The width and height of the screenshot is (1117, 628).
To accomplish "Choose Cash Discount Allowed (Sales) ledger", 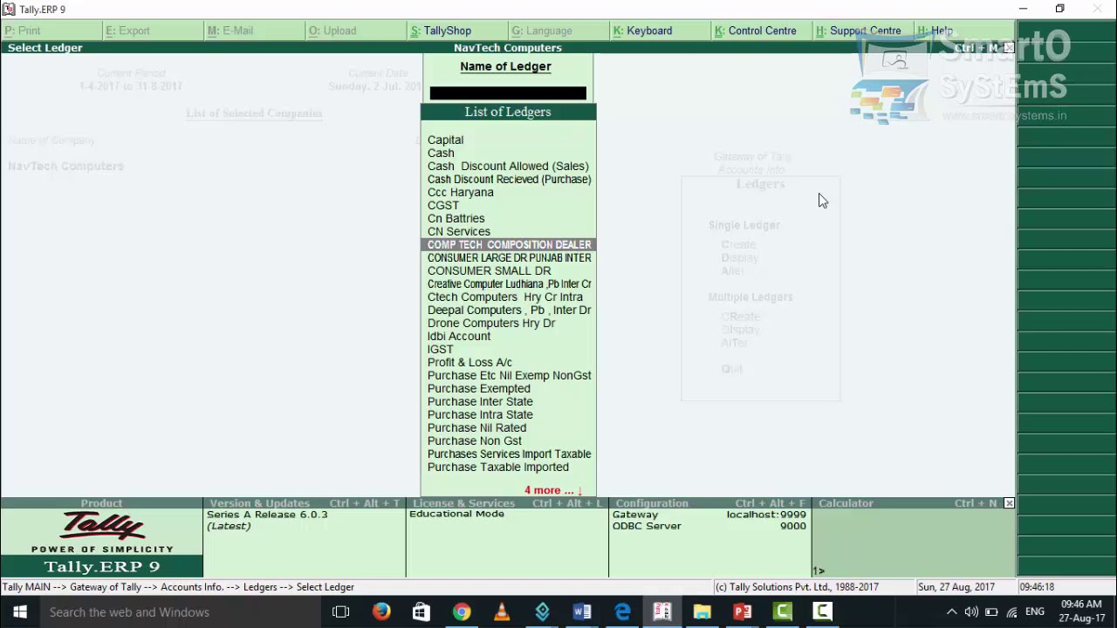I will pos(508,166).
